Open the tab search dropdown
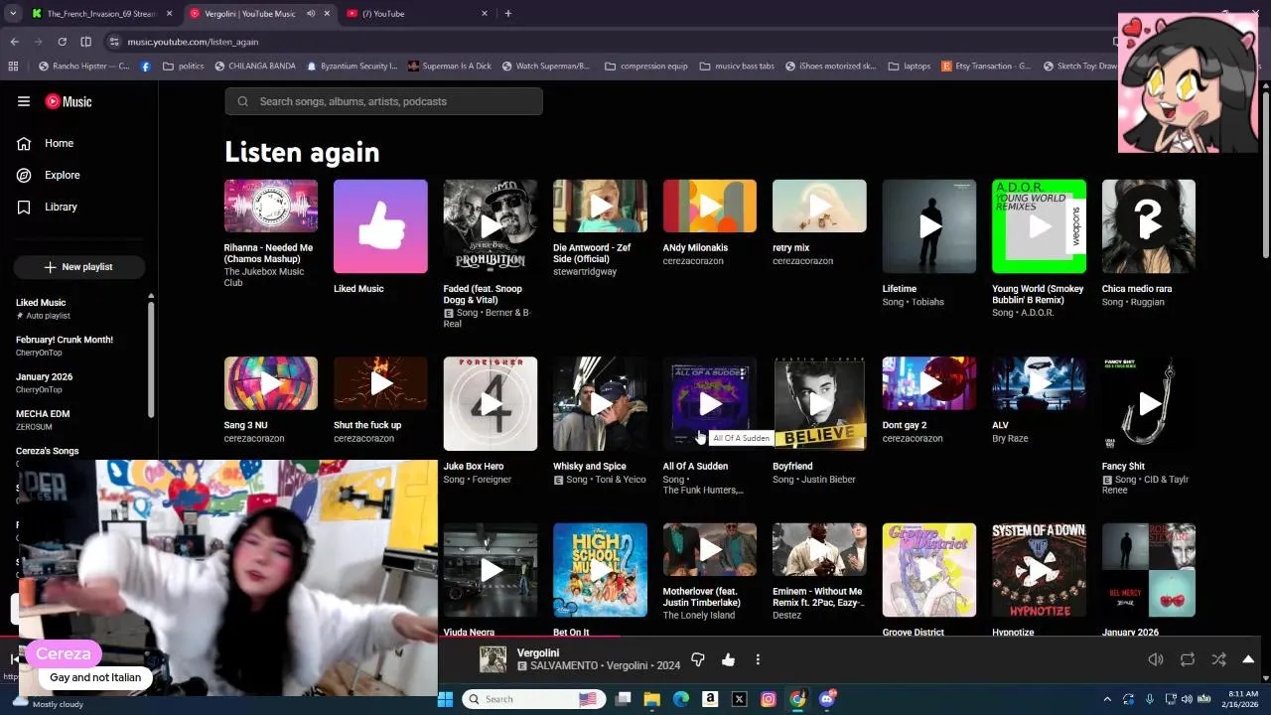The image size is (1271, 715). (x=13, y=14)
